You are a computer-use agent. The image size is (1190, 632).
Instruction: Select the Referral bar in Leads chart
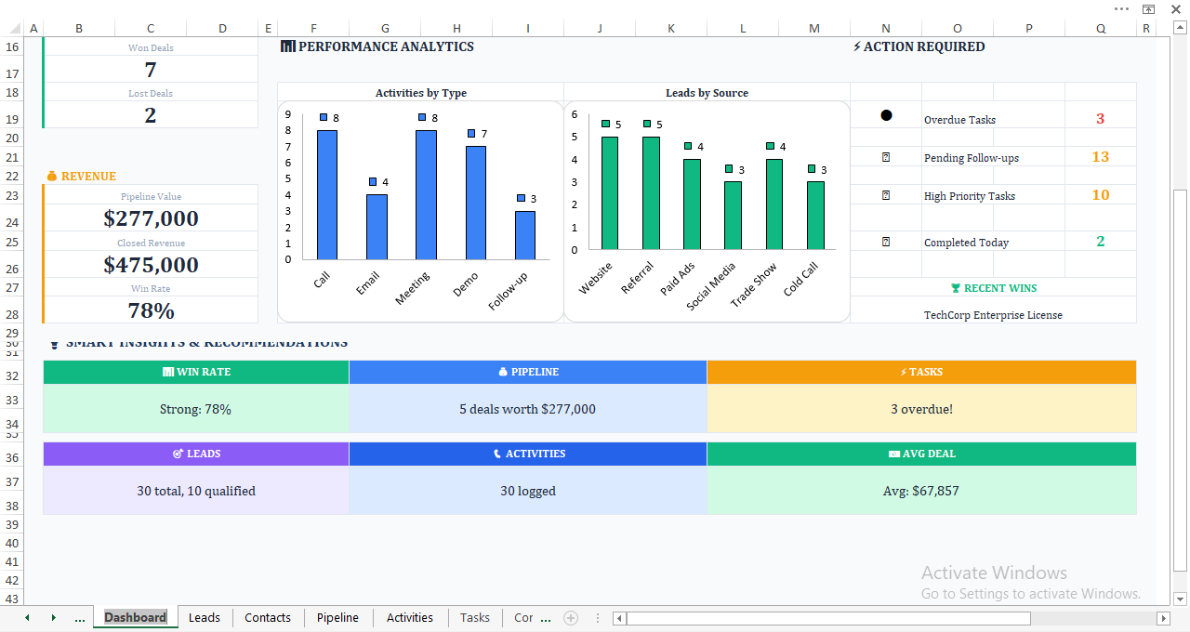click(651, 193)
